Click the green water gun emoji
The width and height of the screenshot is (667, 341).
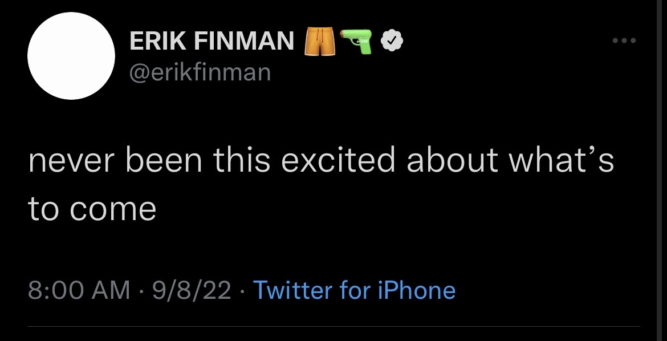356,42
